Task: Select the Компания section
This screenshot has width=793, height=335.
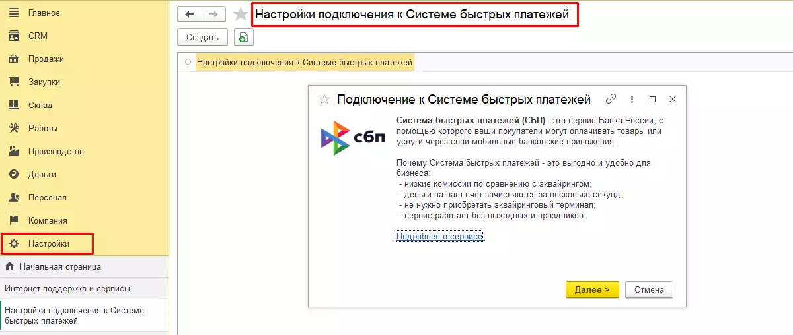Action: [48, 220]
